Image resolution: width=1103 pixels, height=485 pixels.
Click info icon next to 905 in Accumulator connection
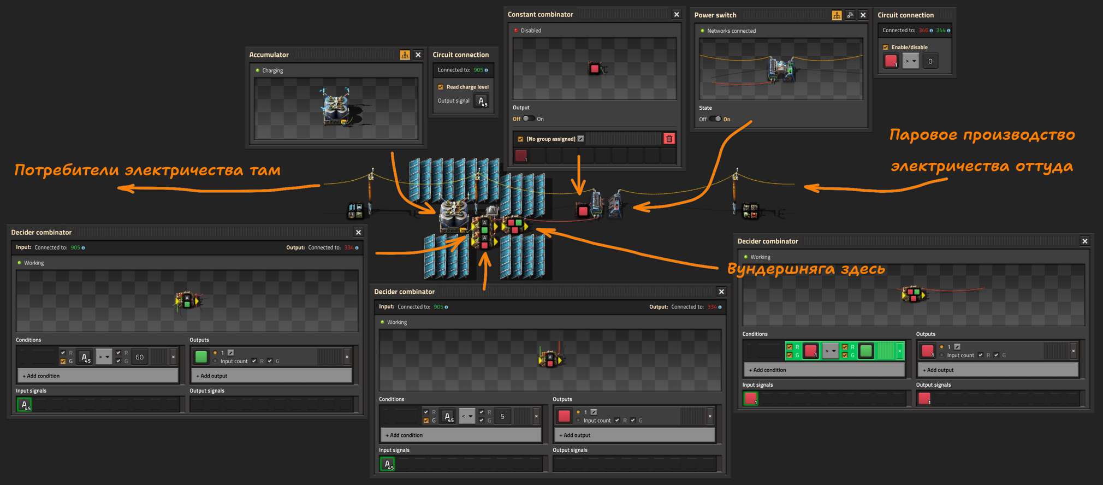[x=487, y=70]
